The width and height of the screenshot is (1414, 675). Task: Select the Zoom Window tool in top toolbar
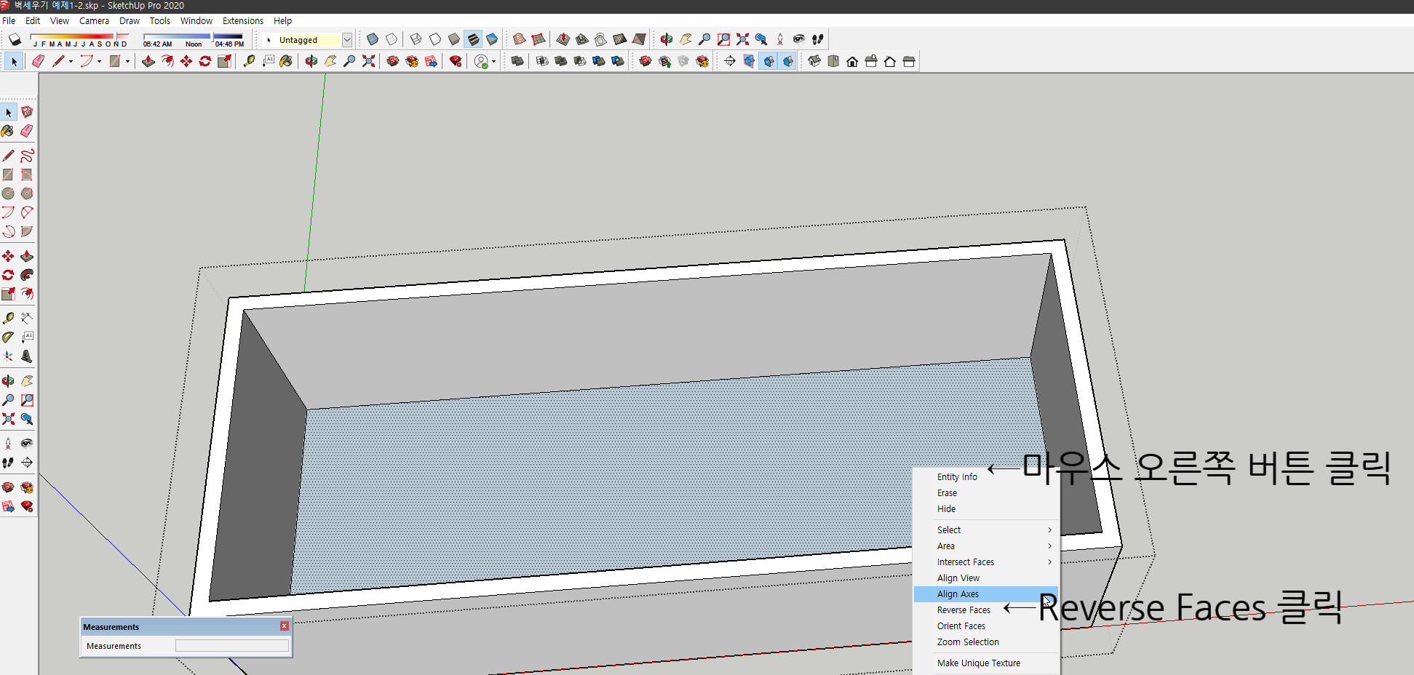point(723,39)
